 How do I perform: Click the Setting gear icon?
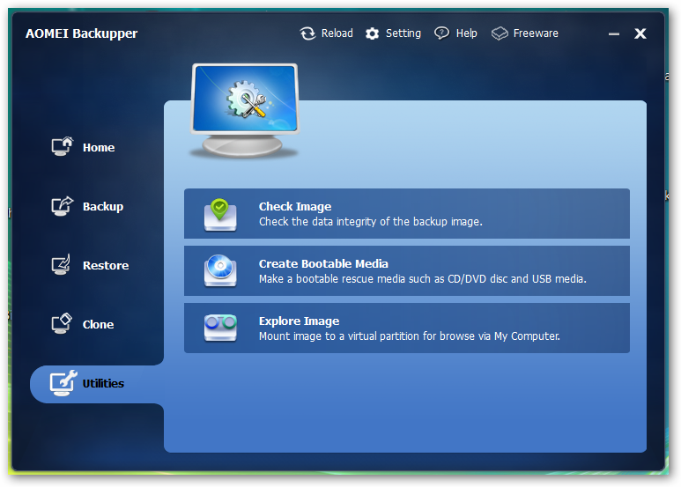point(372,33)
